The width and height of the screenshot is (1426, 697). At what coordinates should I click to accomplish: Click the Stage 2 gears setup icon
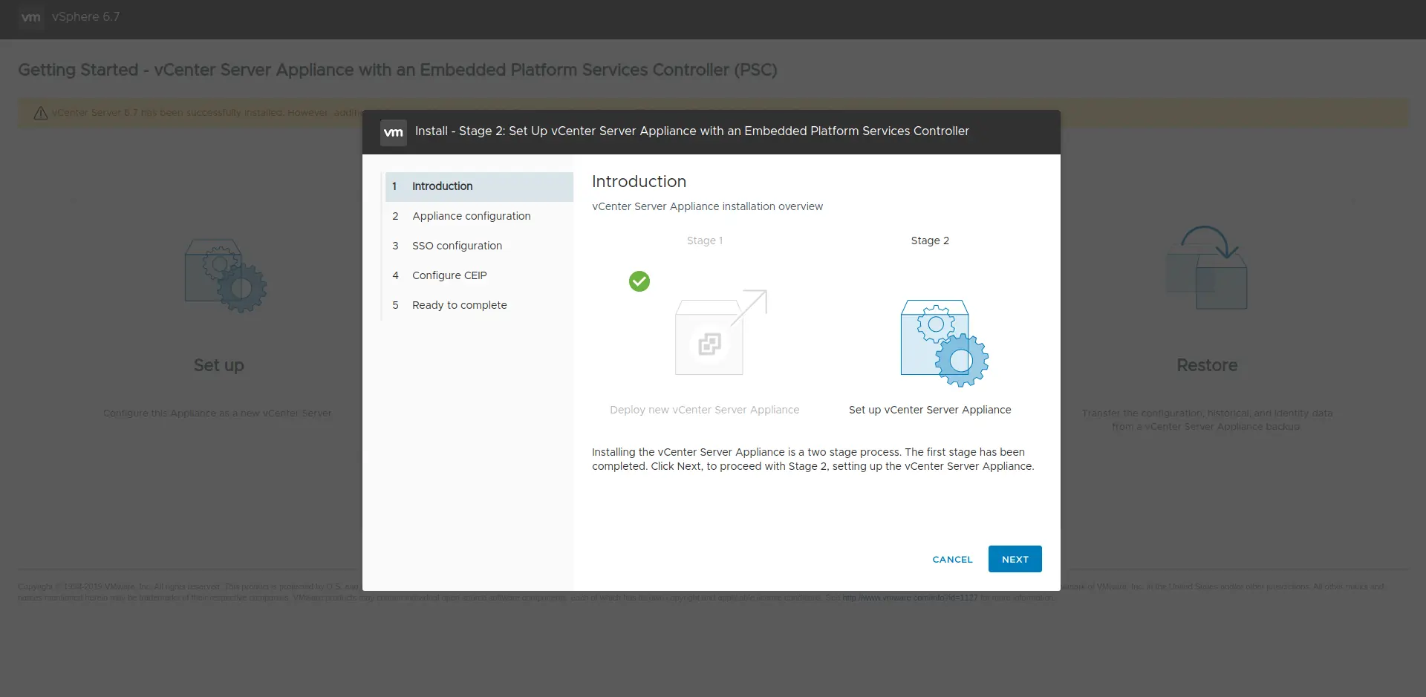pos(944,343)
